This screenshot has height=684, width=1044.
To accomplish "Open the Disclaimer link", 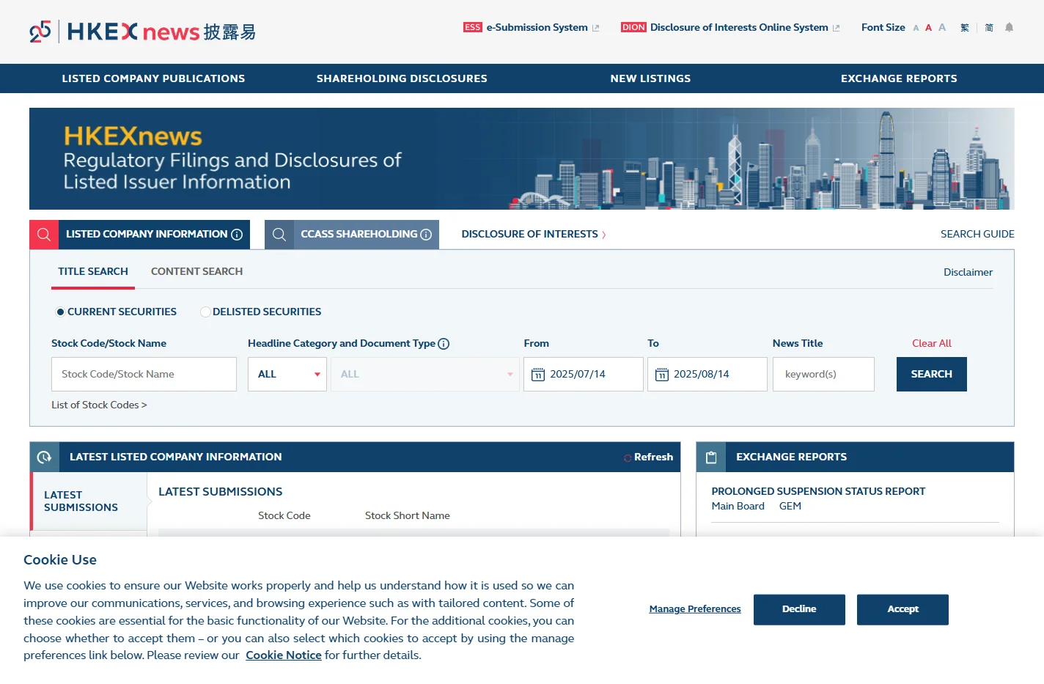I will (x=968, y=272).
